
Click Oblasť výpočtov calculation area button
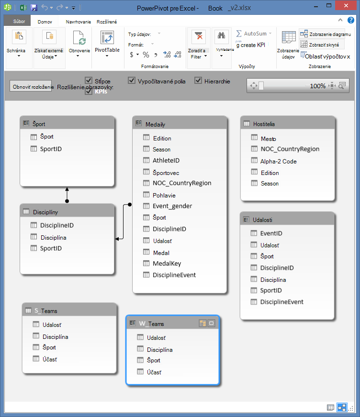(x=326, y=56)
